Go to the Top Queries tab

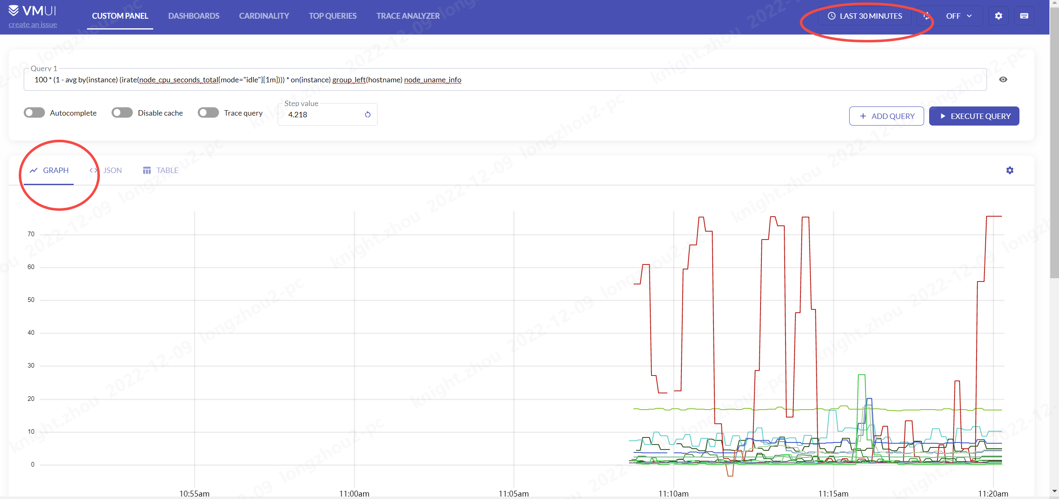(x=333, y=16)
